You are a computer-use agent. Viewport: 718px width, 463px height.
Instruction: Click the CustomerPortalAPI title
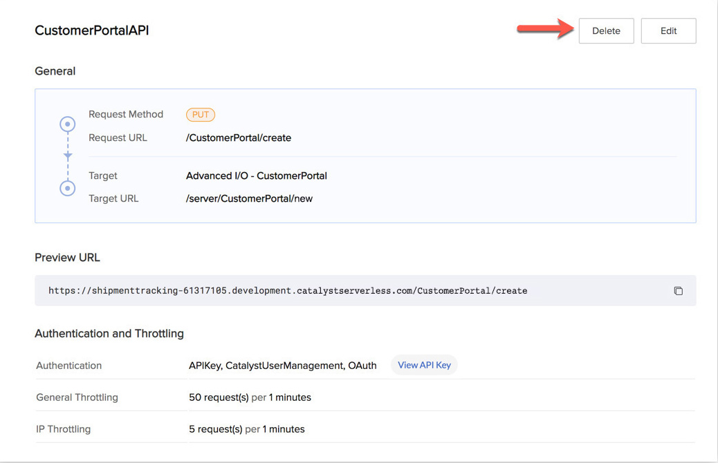[x=92, y=31]
